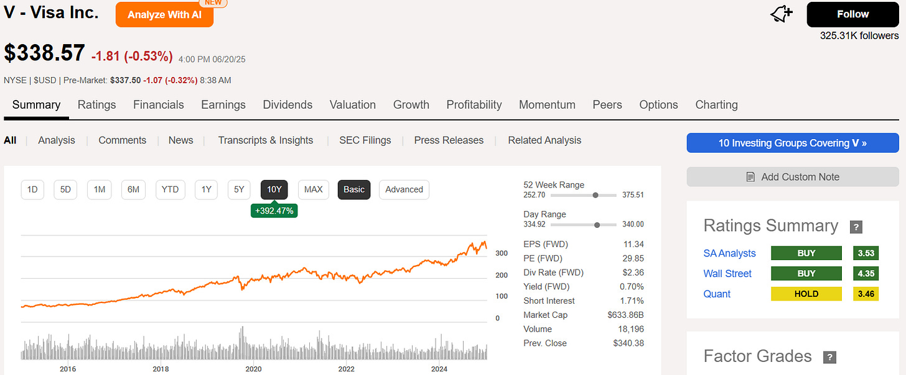Follow Visa Inc. stock
This screenshot has width=906, height=375.
(x=852, y=14)
